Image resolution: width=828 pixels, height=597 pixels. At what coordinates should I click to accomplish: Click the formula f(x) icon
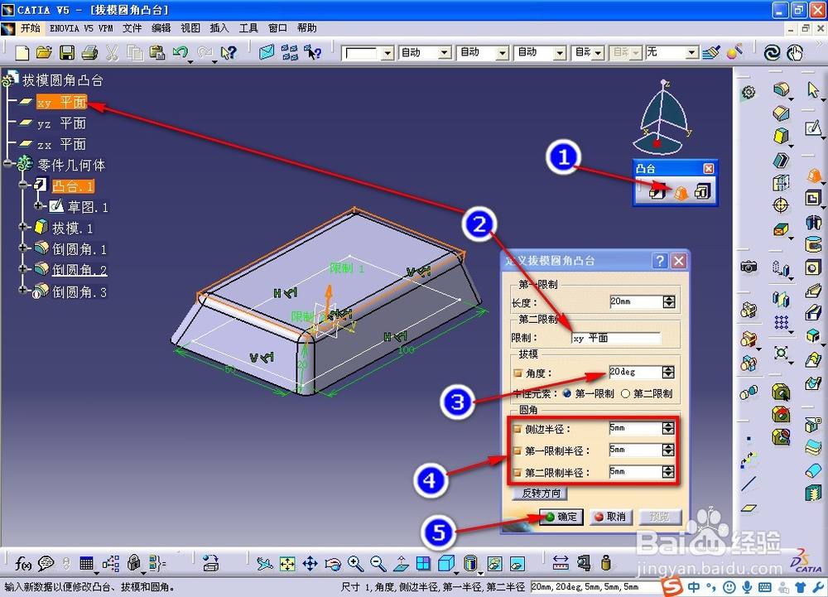22,564
